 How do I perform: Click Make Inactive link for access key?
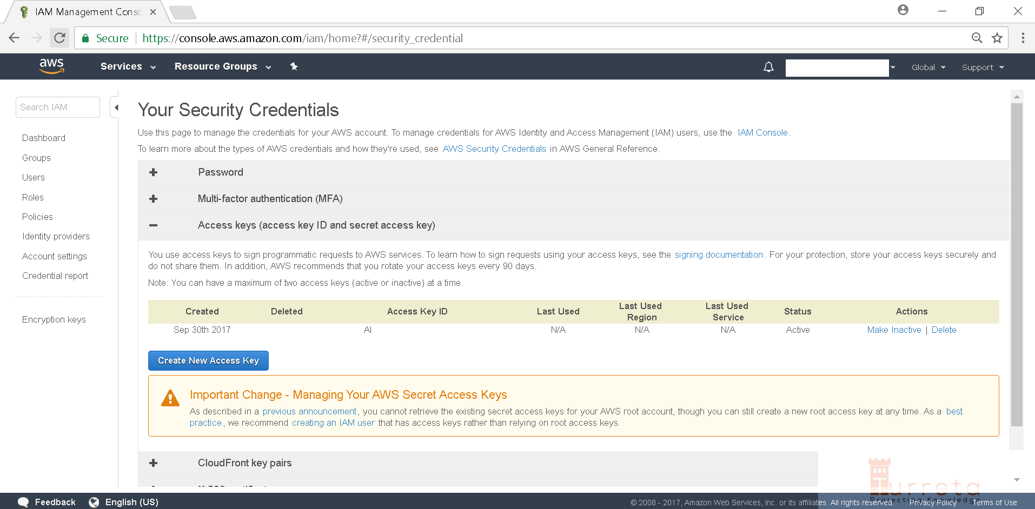point(894,330)
